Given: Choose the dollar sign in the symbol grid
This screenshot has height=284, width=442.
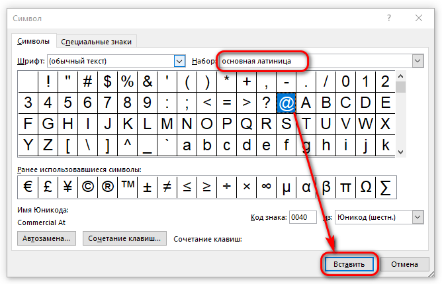Looking at the screenshot, I should 107,82.
